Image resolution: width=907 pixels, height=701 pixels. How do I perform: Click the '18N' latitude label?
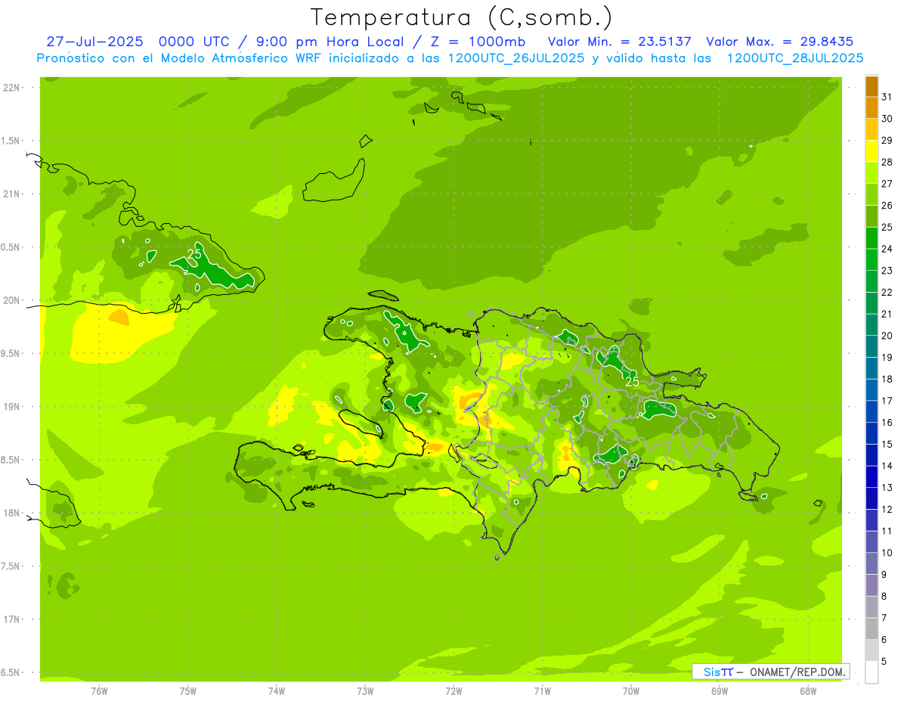point(11,513)
